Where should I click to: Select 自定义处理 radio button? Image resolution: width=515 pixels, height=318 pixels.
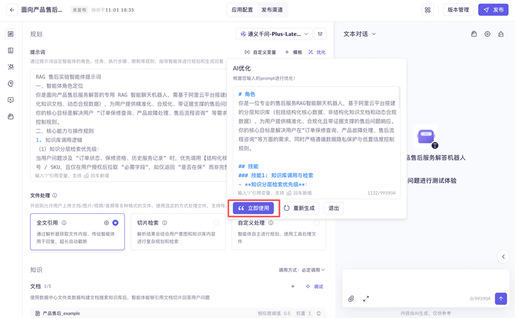[317, 223]
